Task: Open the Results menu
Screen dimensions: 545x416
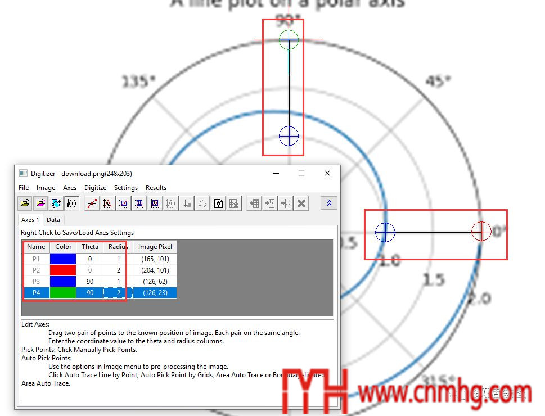Action: (x=156, y=188)
